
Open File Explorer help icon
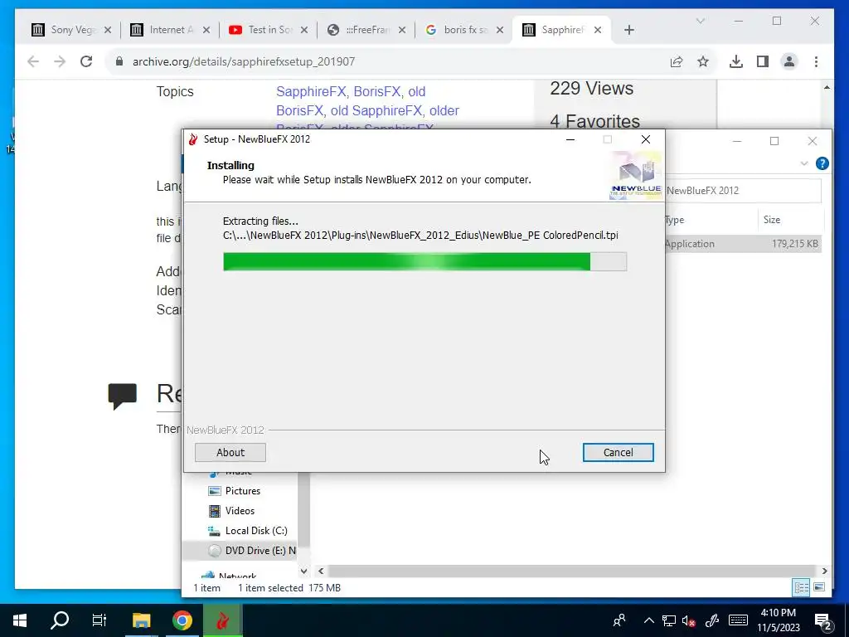point(822,163)
